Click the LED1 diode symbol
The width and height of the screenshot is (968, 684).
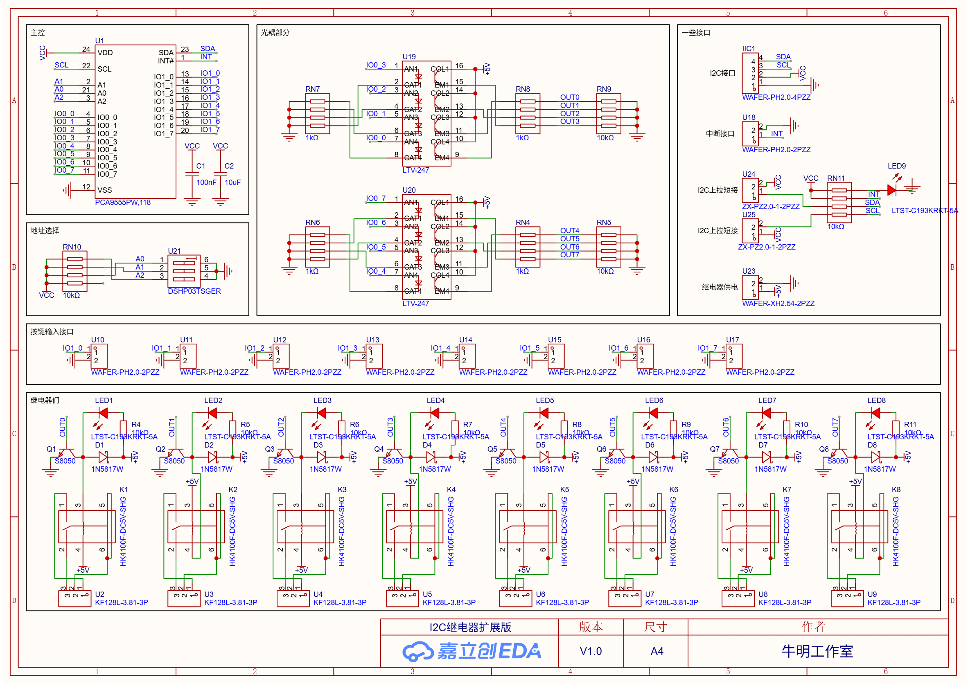tap(102, 413)
